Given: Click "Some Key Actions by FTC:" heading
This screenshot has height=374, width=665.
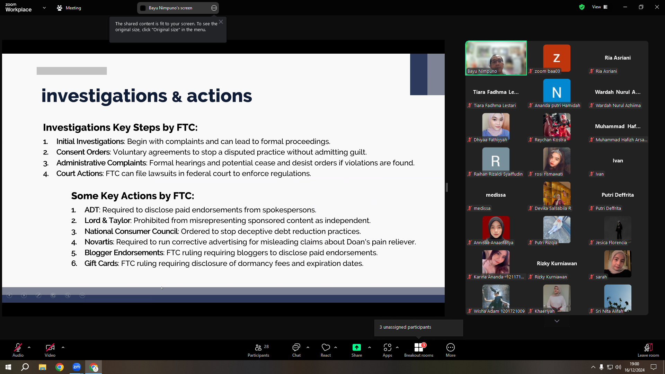Looking at the screenshot, I should 133,196.
